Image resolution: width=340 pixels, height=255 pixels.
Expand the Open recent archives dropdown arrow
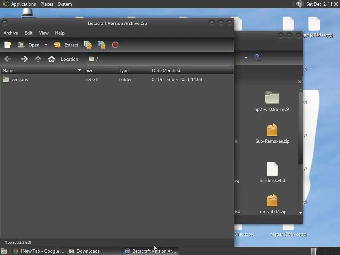pyautogui.click(x=46, y=45)
